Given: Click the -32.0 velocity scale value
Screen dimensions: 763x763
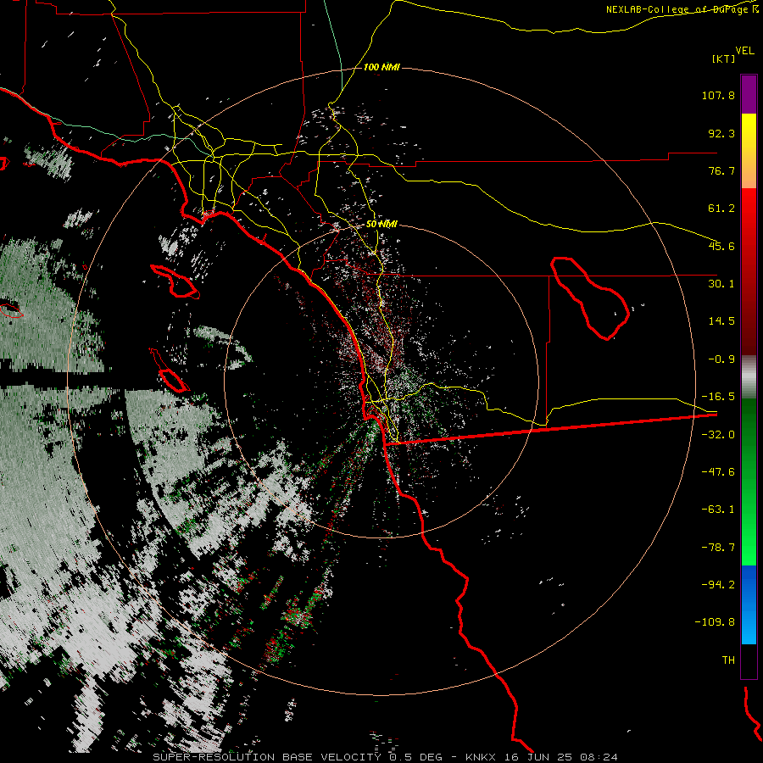Looking at the screenshot, I should tap(718, 435).
